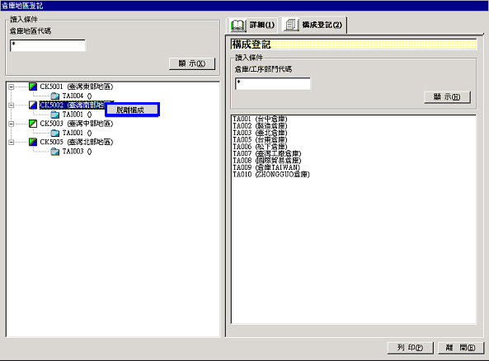This screenshot has height=361, width=489.
Task: Click the CK5005 region icon in tree
Action: pyautogui.click(x=33, y=142)
